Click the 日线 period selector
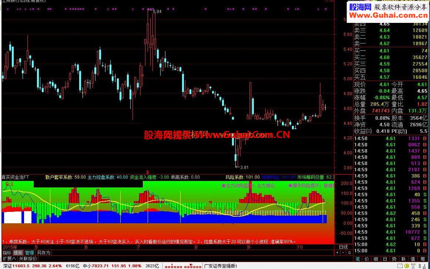The height and width of the screenshot is (269, 430). click(x=343, y=247)
